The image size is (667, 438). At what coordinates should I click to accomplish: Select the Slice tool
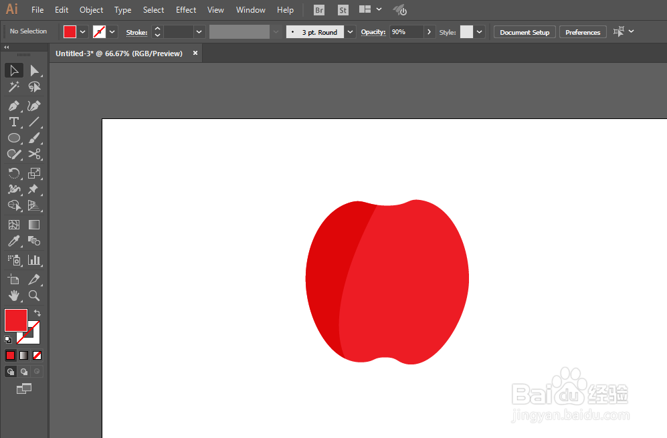point(34,280)
